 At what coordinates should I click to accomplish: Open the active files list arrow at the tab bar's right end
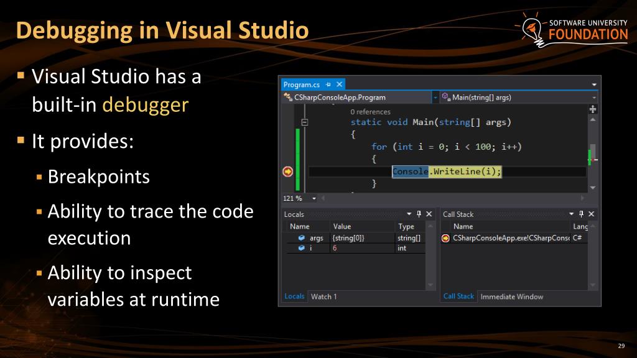(594, 85)
